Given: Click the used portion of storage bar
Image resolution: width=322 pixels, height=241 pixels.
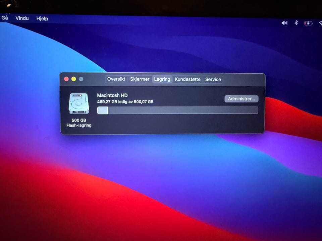Looking at the screenshot, I should click(x=103, y=110).
